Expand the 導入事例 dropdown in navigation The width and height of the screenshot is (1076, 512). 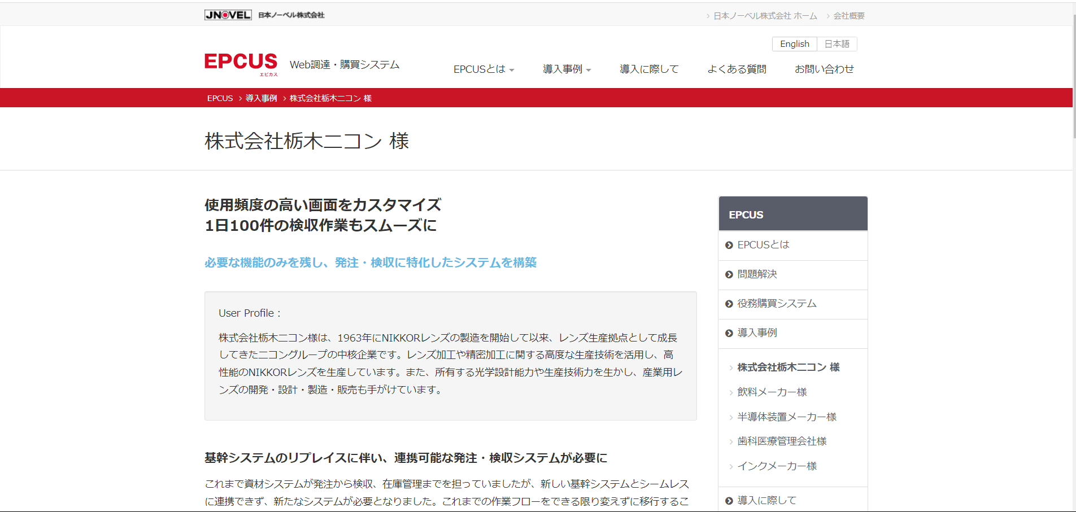coord(567,69)
